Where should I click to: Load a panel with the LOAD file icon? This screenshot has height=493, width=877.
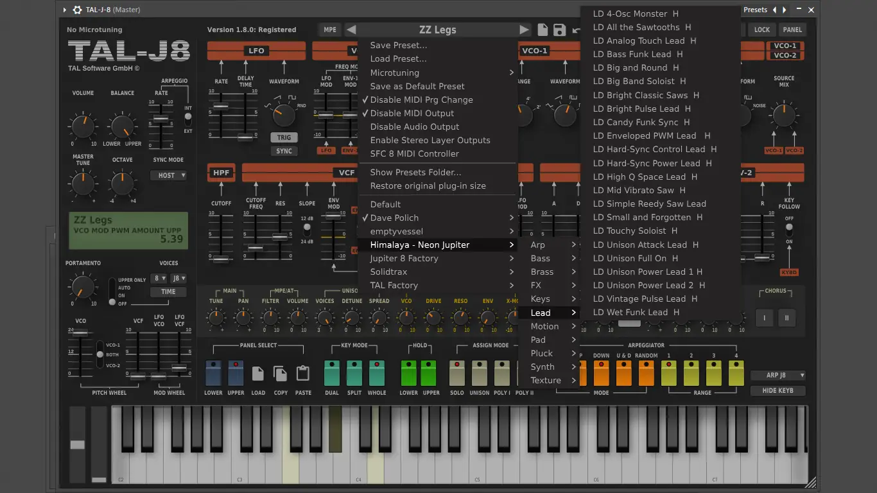pos(258,374)
